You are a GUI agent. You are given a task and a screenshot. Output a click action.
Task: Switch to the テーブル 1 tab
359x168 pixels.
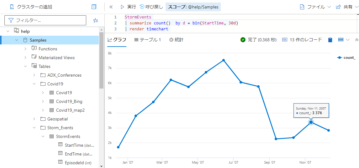click(148, 40)
